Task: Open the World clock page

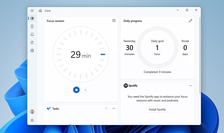Action: (32, 51)
